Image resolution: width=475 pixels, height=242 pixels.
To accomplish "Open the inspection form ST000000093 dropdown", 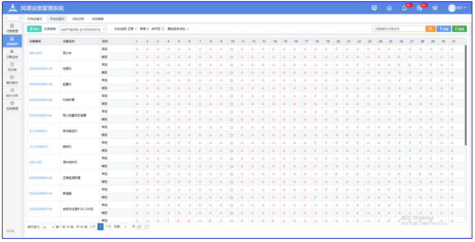I will [82, 29].
